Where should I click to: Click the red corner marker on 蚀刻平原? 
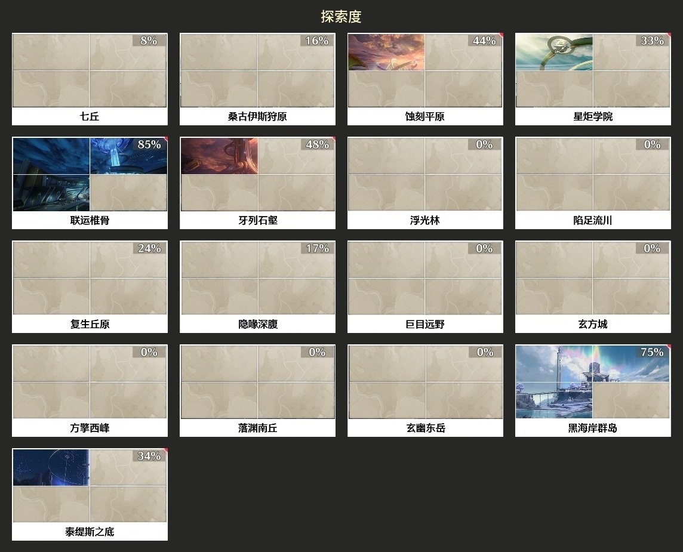(502, 35)
